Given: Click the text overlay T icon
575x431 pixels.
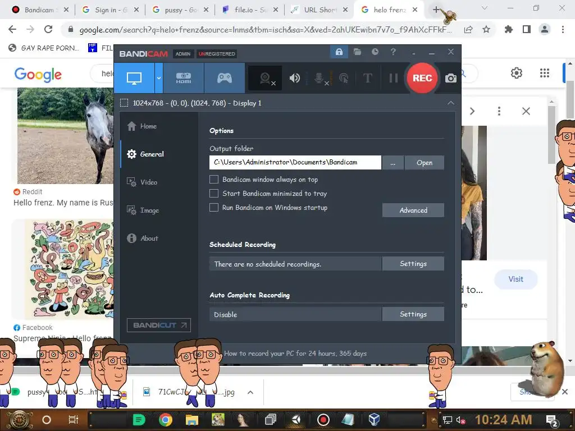Looking at the screenshot, I should click(x=367, y=78).
